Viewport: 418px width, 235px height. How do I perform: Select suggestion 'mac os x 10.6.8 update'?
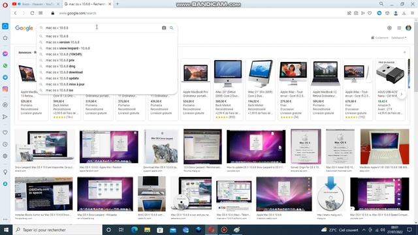[108, 78]
